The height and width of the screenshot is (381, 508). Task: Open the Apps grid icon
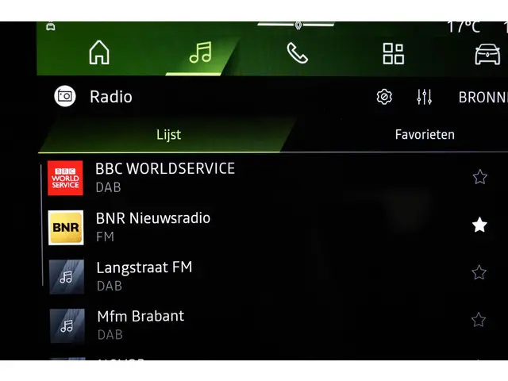[393, 54]
